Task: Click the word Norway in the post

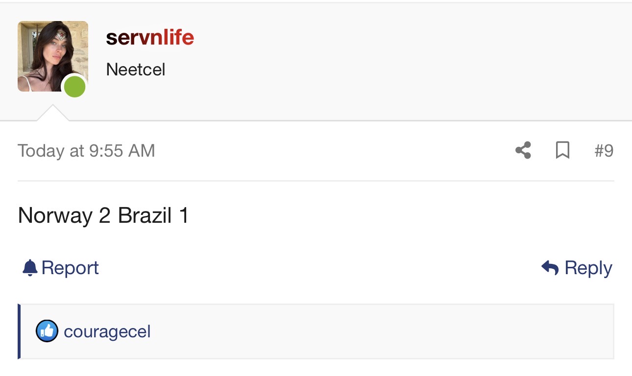Action: 55,216
